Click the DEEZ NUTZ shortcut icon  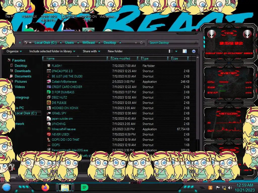[x=49, y=97]
